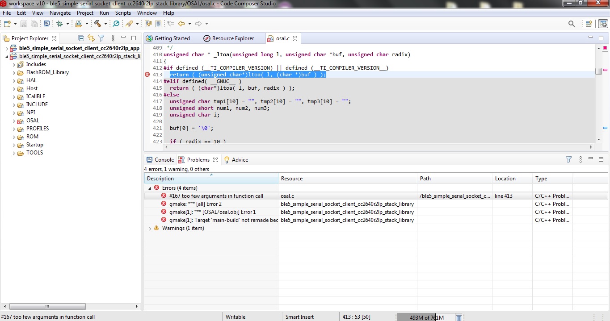Click Problems view filter funnel icon
Viewport: 610px width, 321px height.
coord(568,159)
